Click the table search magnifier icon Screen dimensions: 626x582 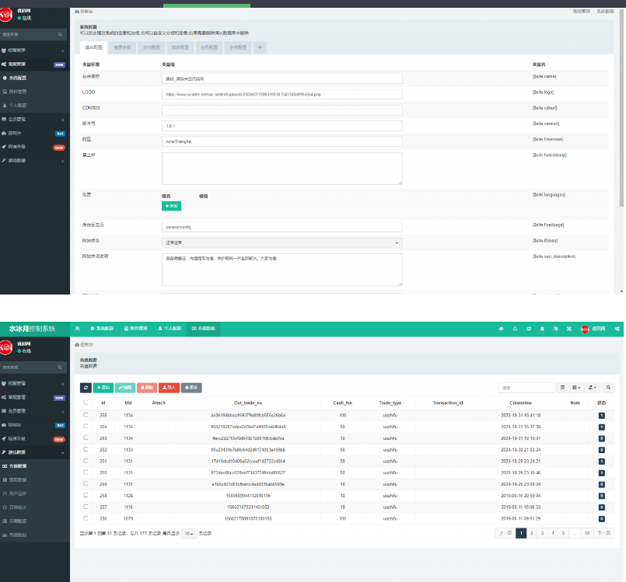point(608,387)
